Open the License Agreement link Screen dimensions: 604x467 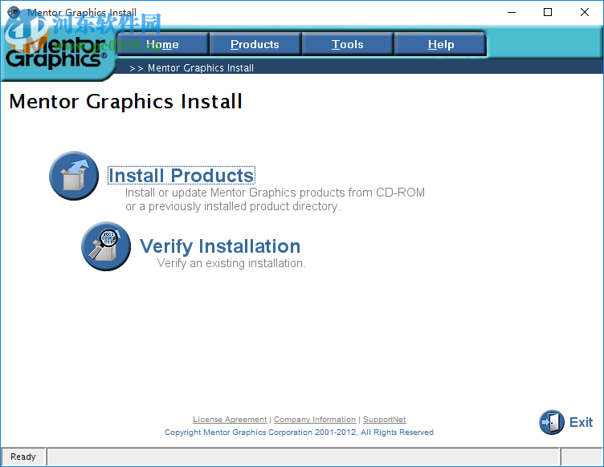pyautogui.click(x=230, y=420)
